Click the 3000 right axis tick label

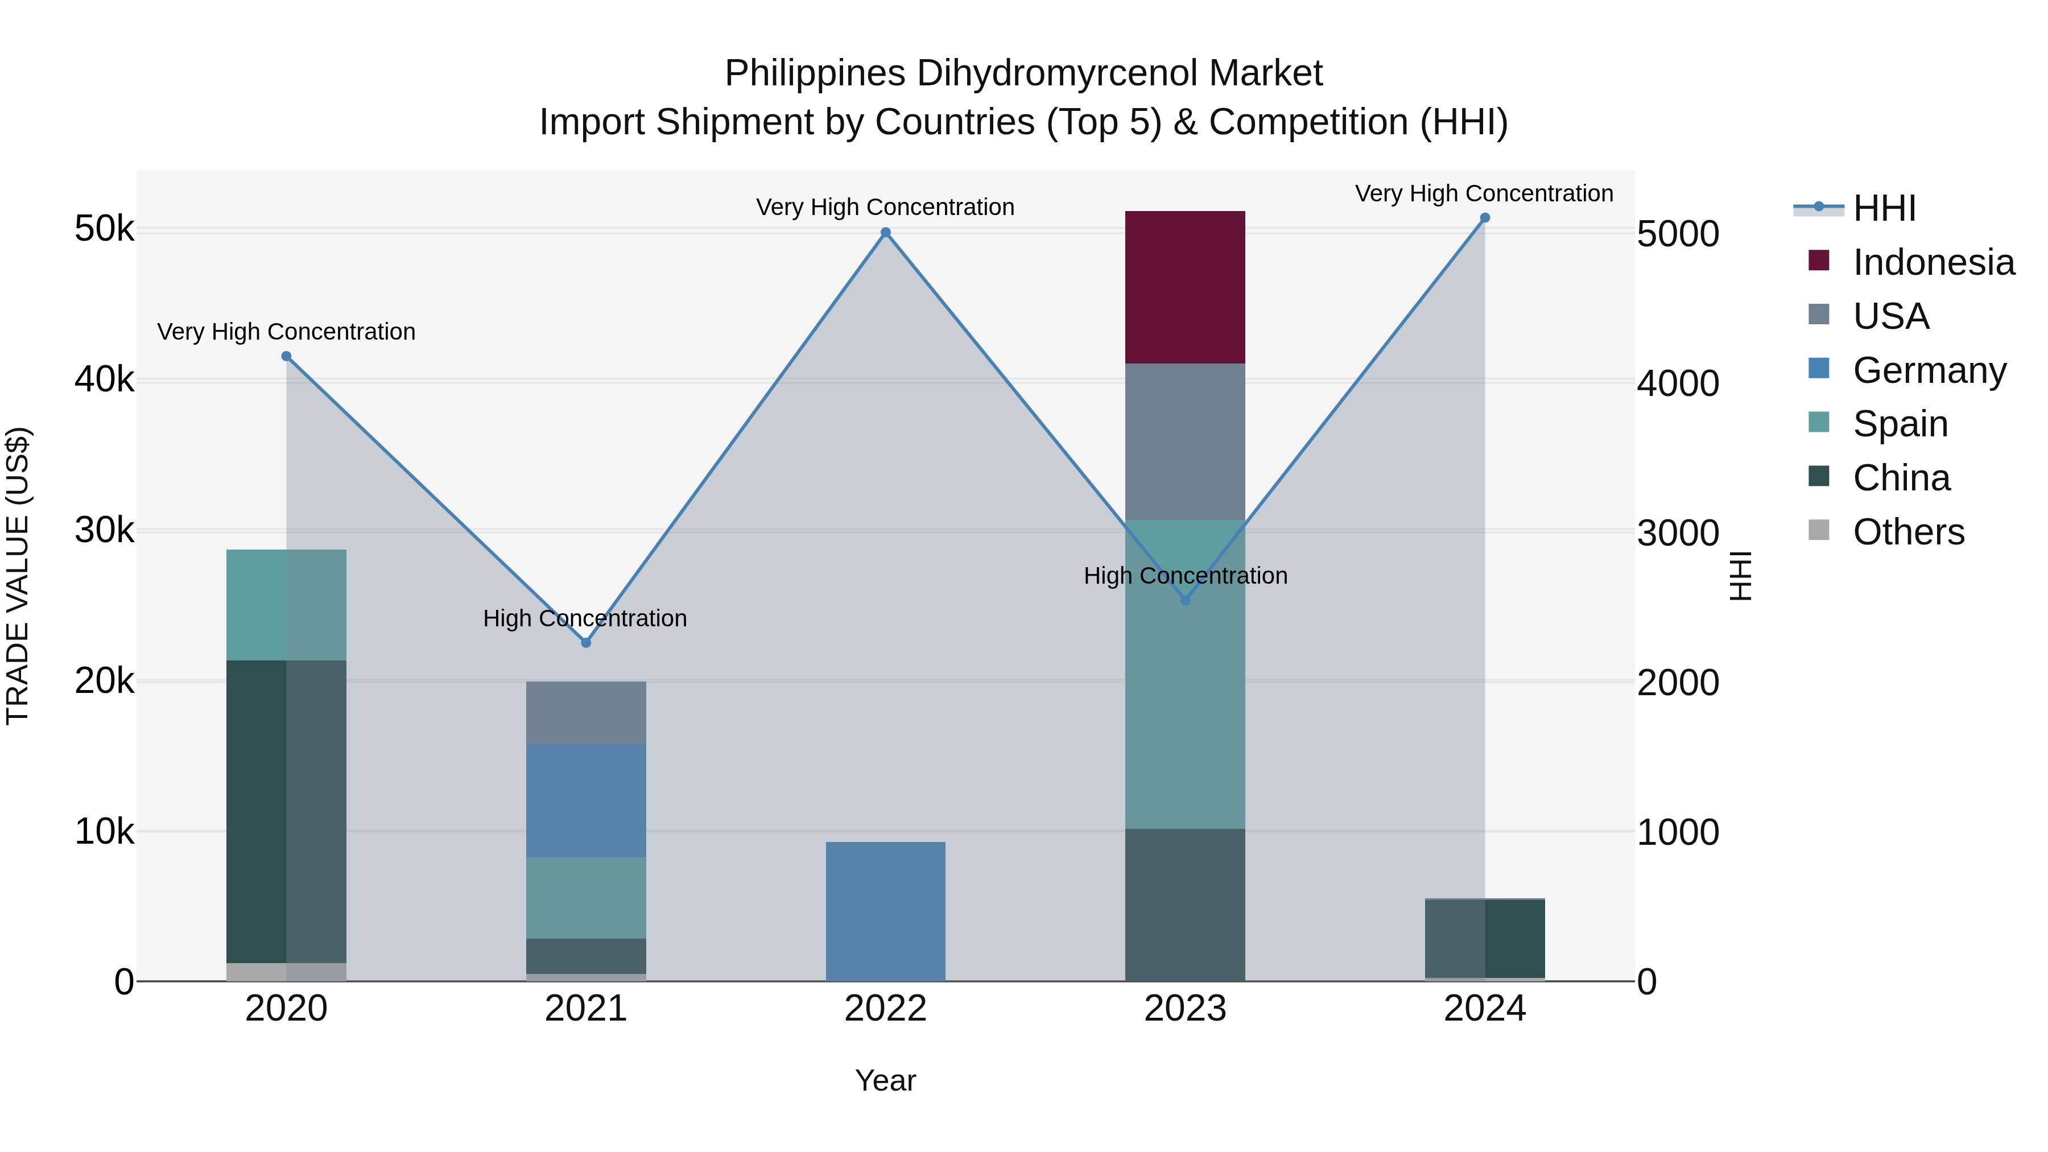coord(1678,532)
